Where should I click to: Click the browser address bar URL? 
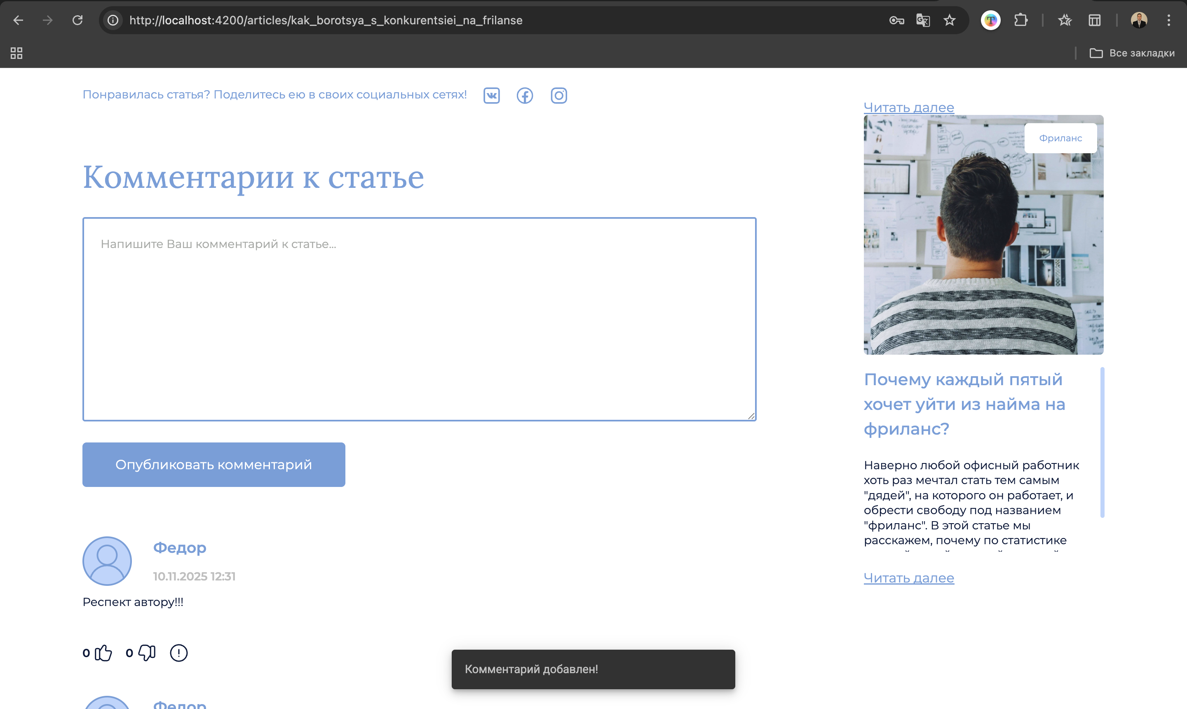(326, 20)
